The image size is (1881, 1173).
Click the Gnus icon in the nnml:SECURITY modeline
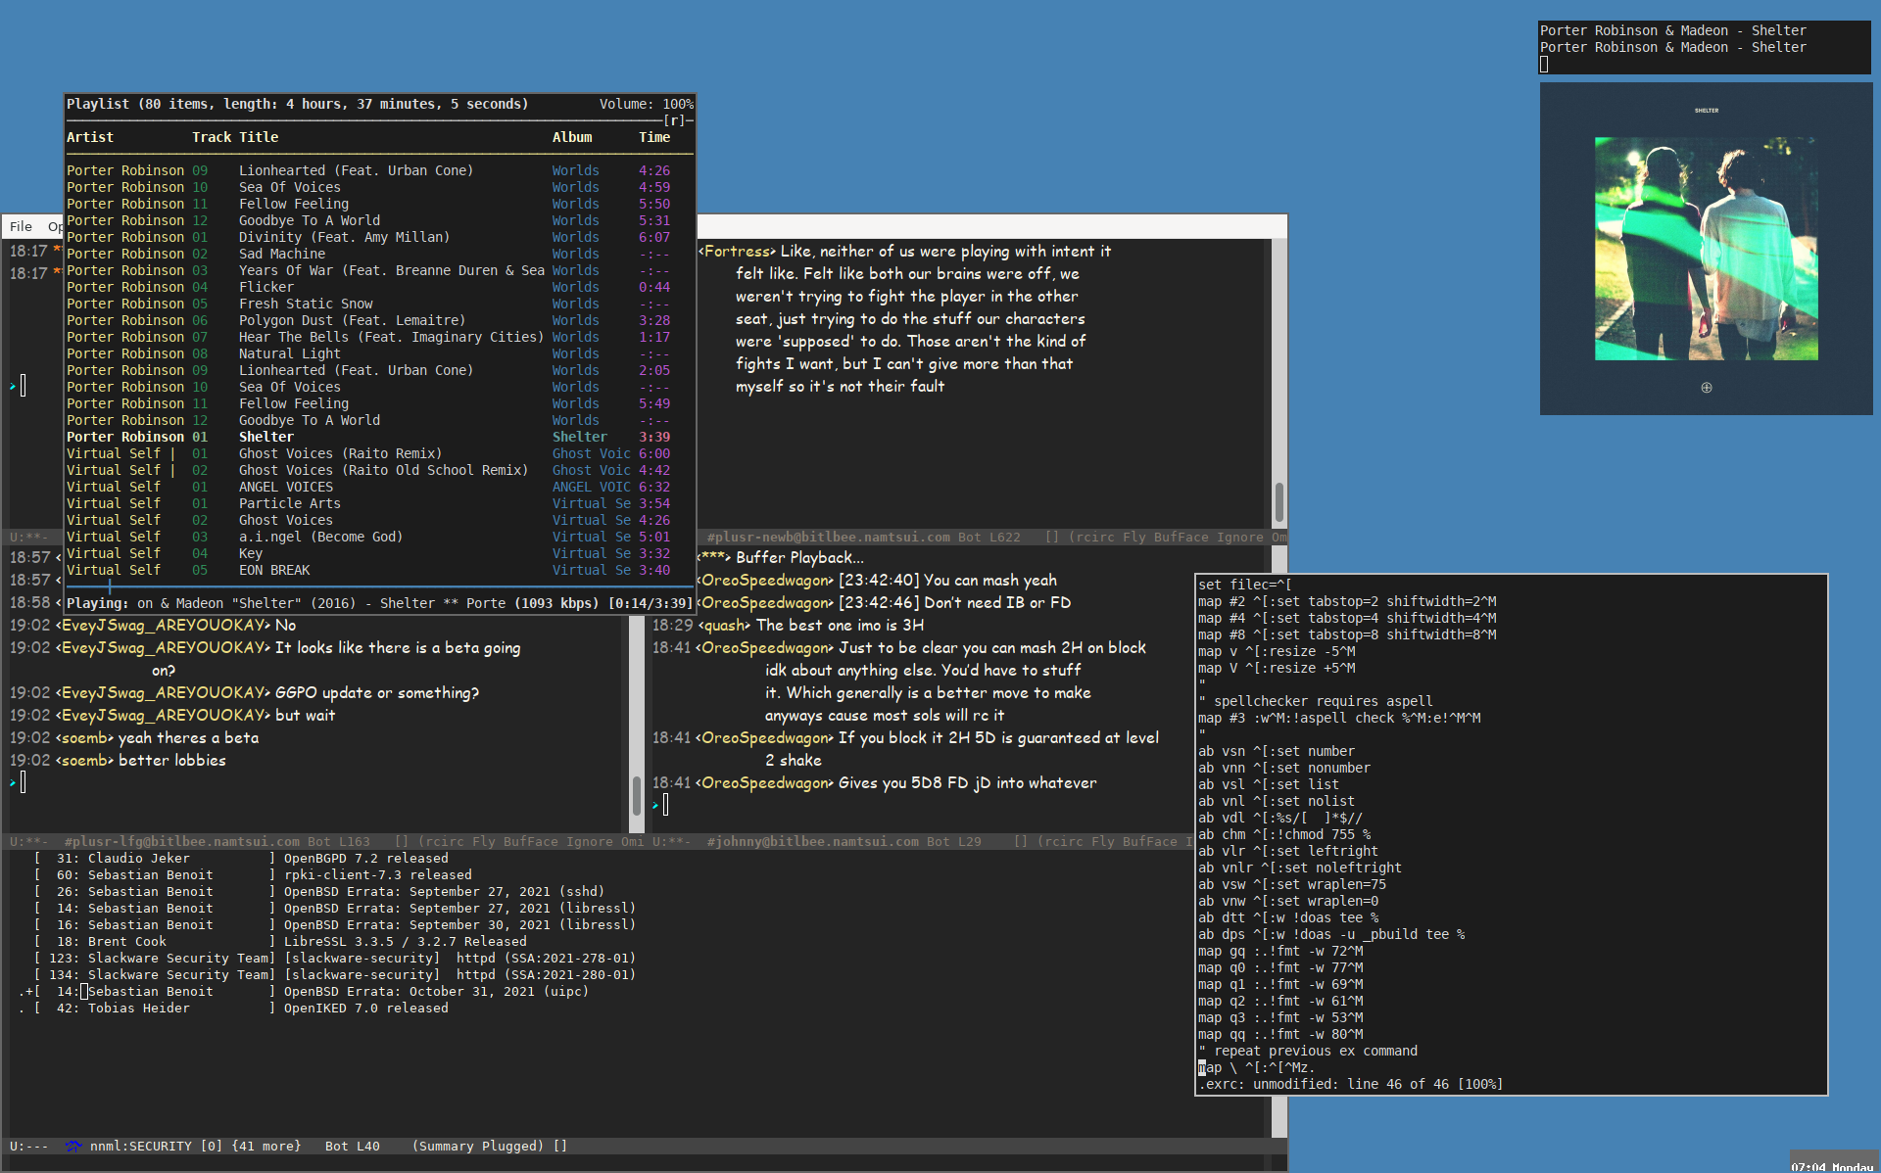pos(73,1146)
